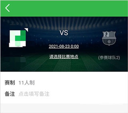Tap the blurred home team name below logo
This screenshot has height=113, width=128.
[x=15, y=60]
